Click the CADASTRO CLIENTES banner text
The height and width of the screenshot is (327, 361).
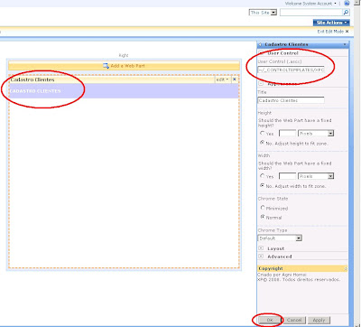(x=35, y=91)
